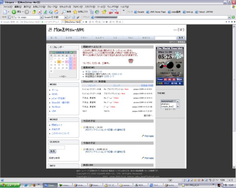Click the LINK item in MENU
Viewport: 236px width, 188px height.
[54, 111]
